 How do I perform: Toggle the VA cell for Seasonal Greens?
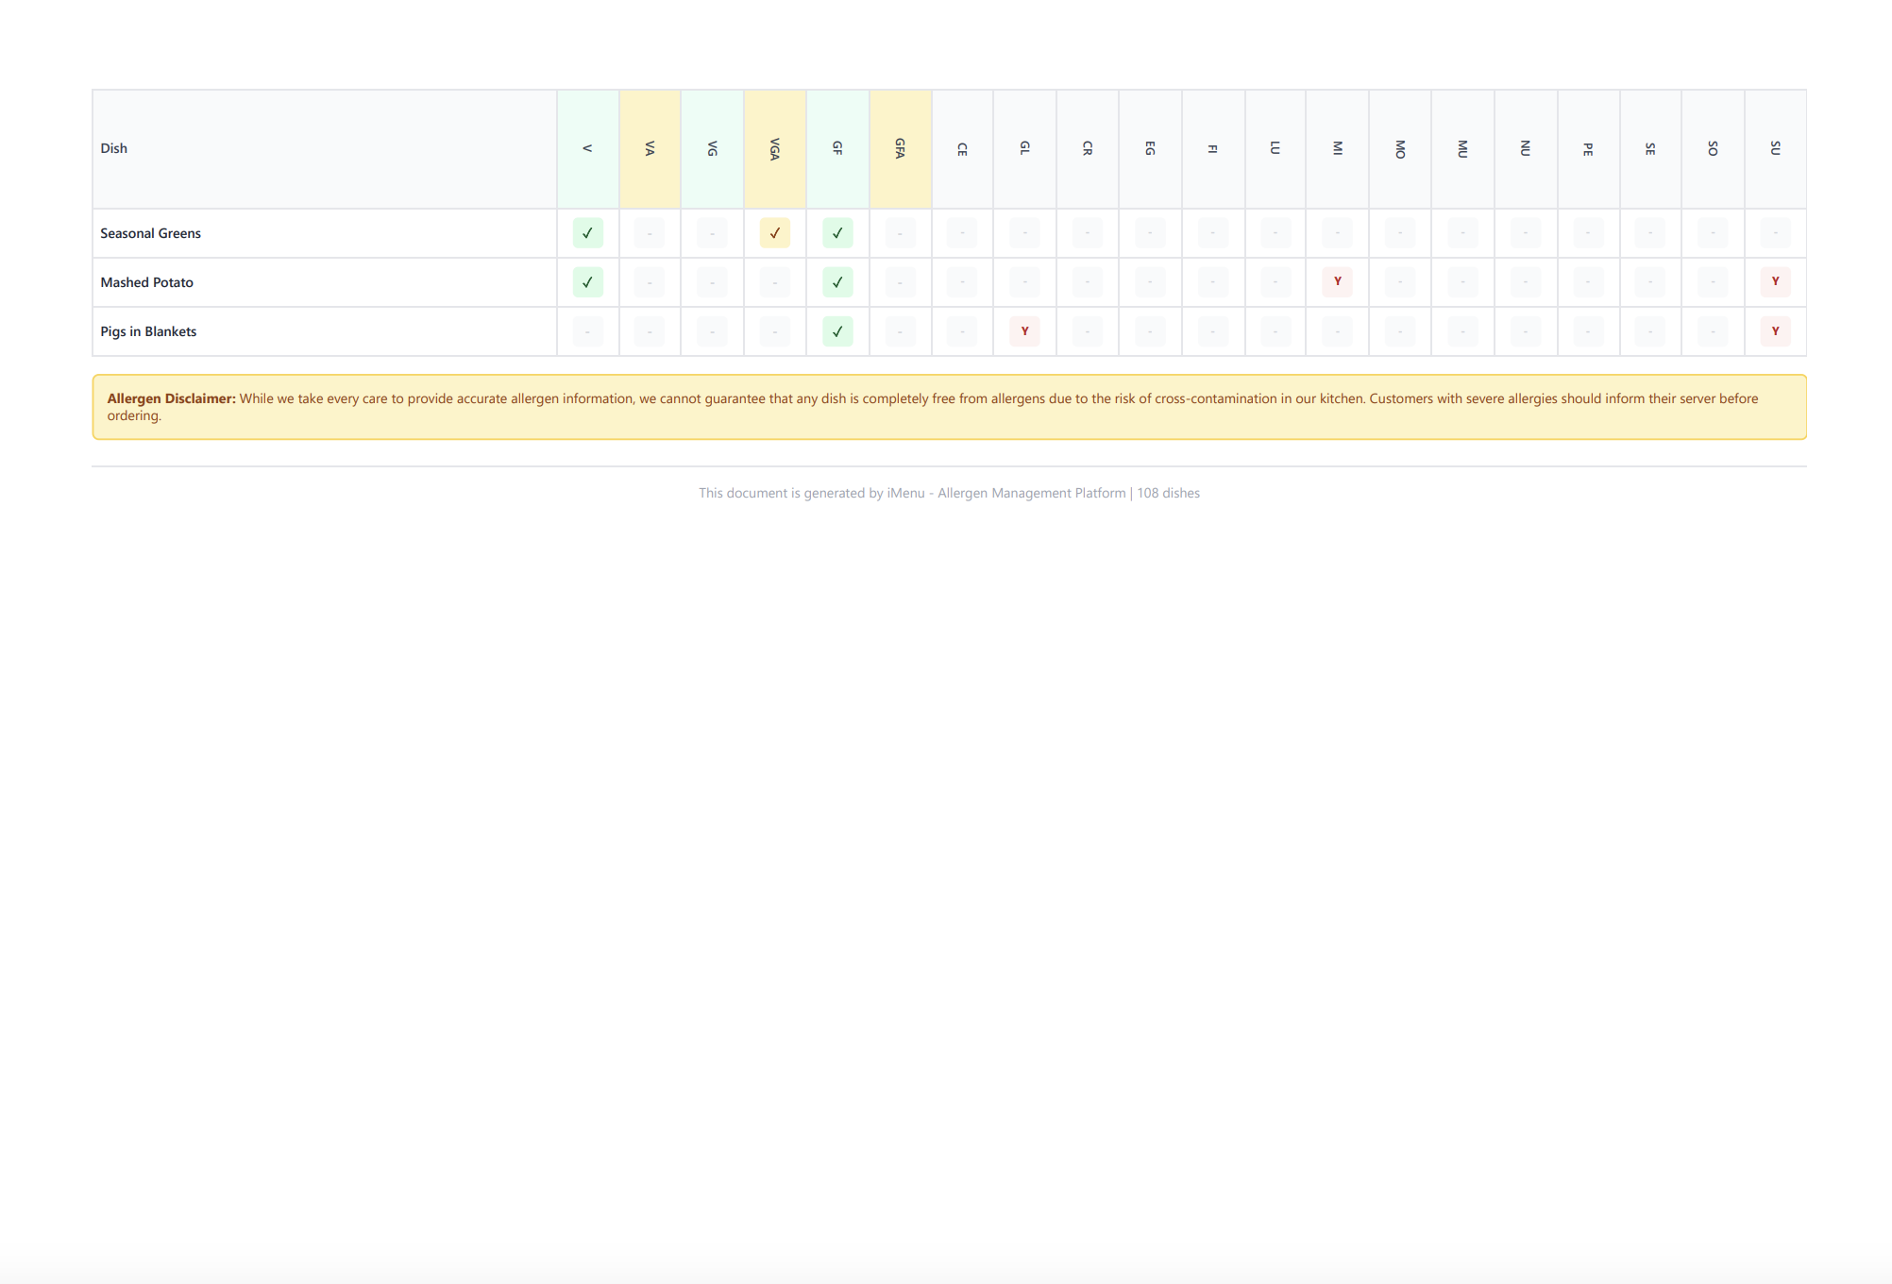tap(649, 233)
